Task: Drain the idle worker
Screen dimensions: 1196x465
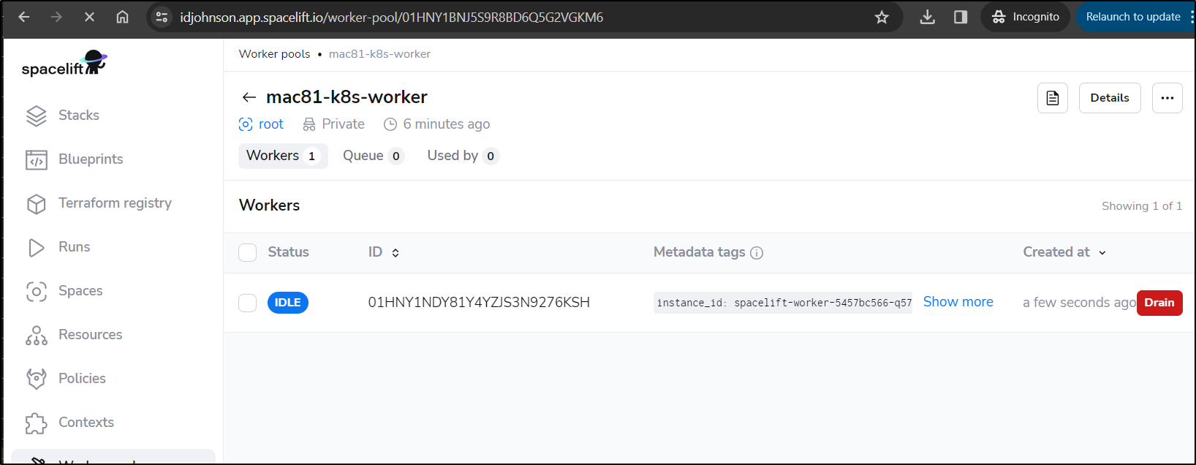Action: 1159,303
